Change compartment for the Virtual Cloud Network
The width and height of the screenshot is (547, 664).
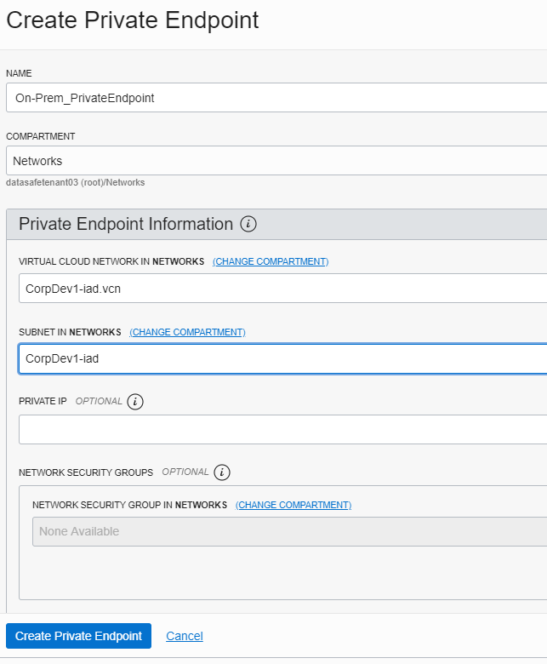pyautogui.click(x=271, y=261)
